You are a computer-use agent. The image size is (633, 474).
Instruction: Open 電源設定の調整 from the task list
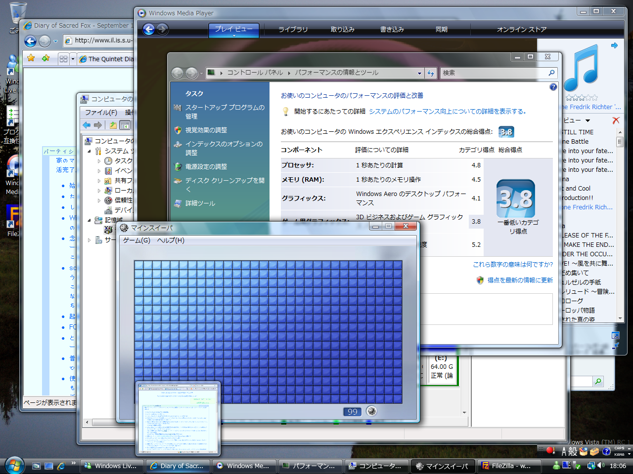(206, 167)
